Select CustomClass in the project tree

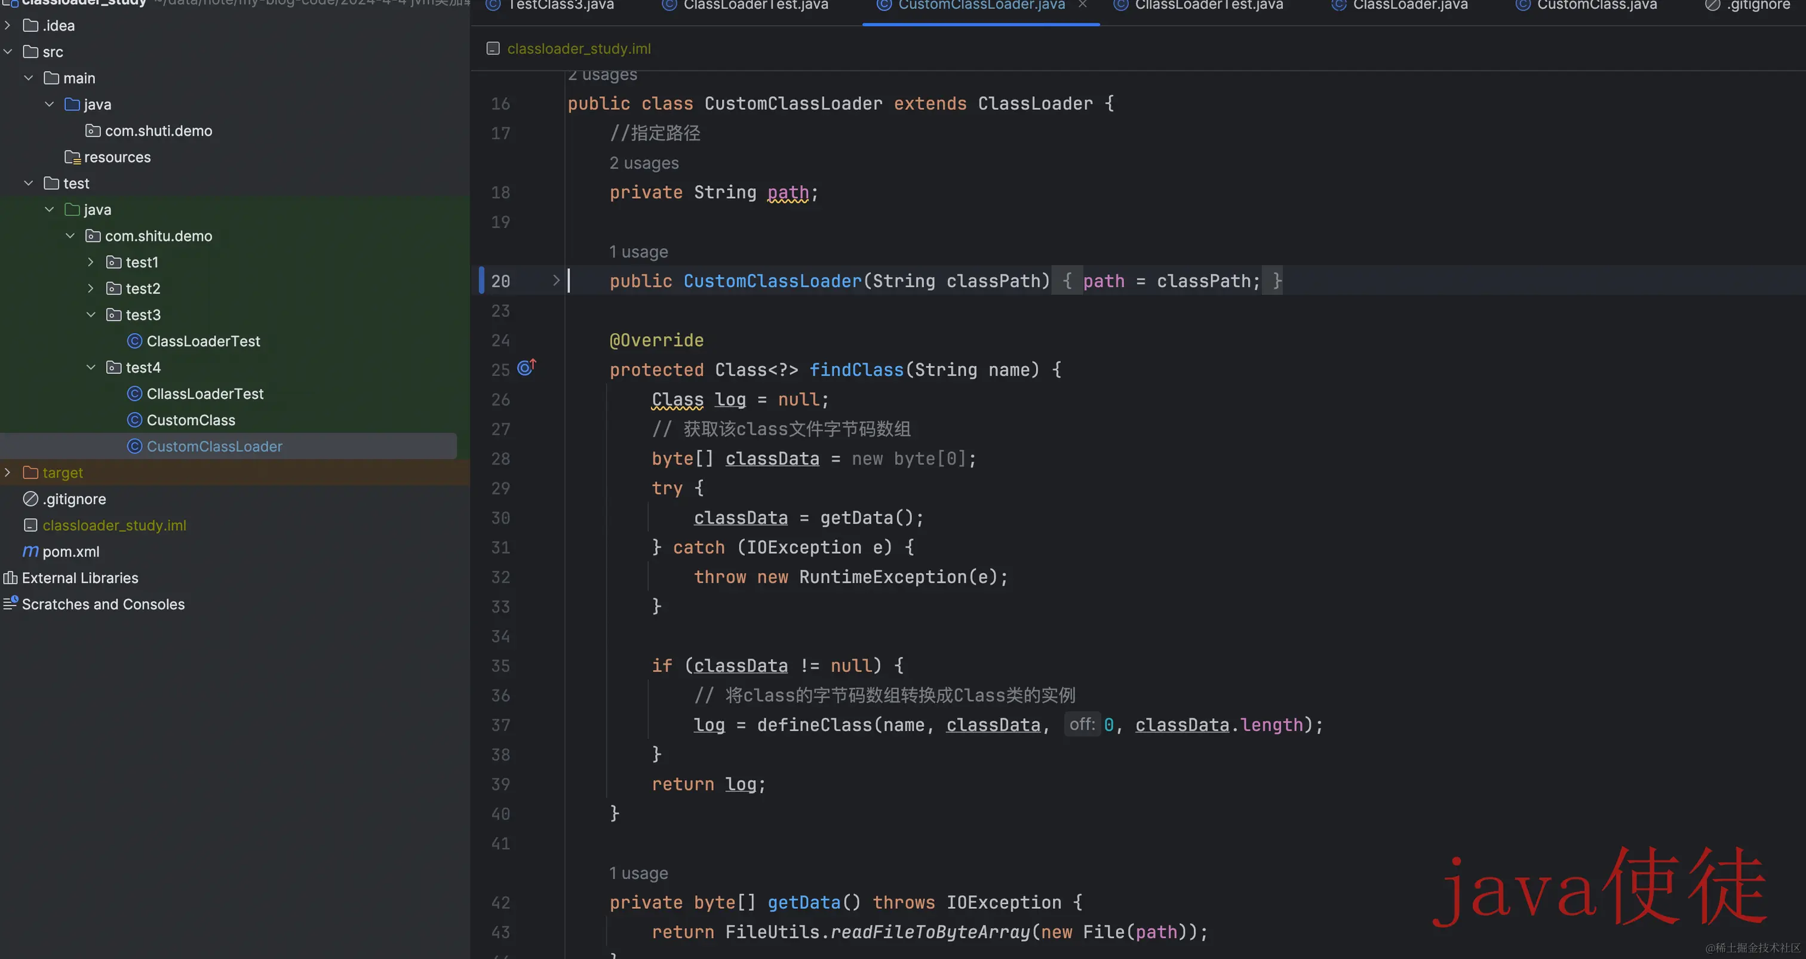pos(191,420)
